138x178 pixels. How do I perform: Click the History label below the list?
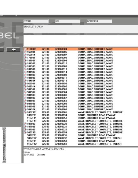[x=27, y=152]
